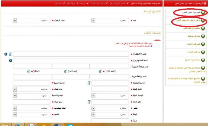
Task: Expand the current nationality dropdown
Action: tap(110, 96)
